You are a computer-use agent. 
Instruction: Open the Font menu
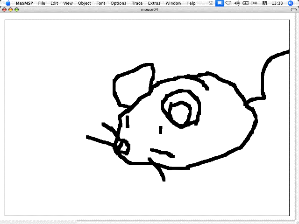click(x=101, y=3)
